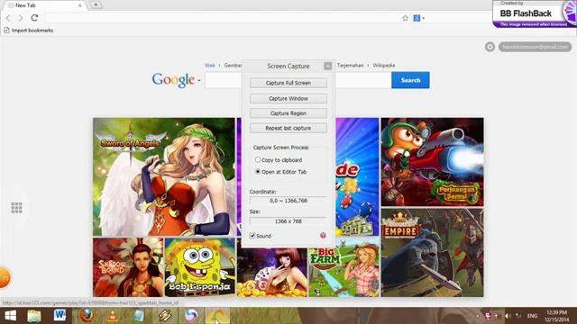Click the orange circle at left edge
Viewport: 577px width, 324px height.
point(5,278)
